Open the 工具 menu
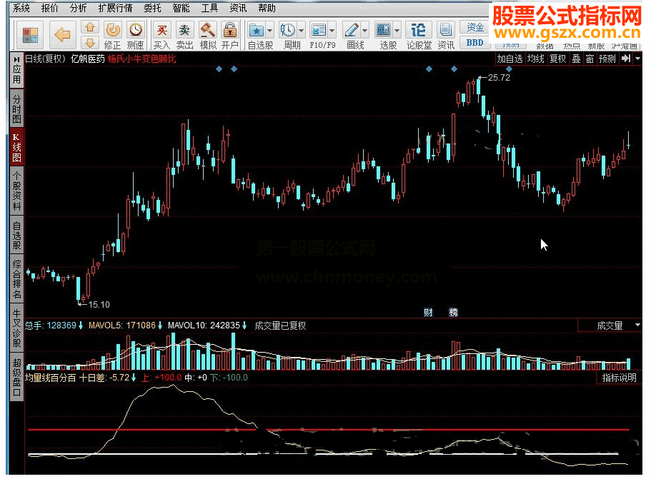The image size is (651, 479). tap(209, 8)
